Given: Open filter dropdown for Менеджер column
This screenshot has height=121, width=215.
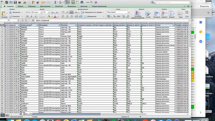Looking at the screenshot, I should [x=59, y=25].
